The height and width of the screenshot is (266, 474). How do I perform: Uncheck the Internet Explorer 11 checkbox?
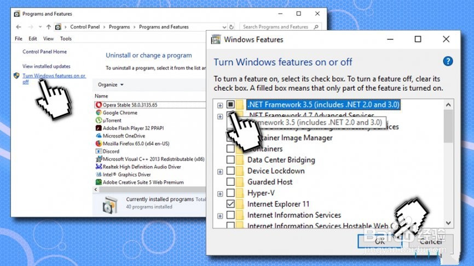[230, 204]
